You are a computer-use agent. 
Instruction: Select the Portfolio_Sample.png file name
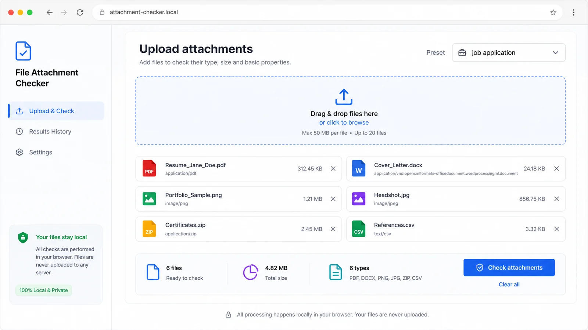coord(193,195)
